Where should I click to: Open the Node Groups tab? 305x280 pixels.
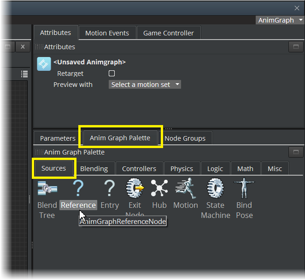point(185,138)
